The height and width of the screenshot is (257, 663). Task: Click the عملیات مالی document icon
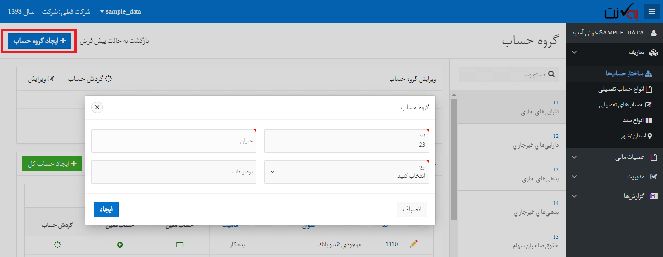tap(654, 157)
